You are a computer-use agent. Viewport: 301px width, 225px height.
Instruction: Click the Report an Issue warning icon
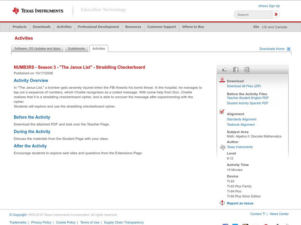[222, 203]
